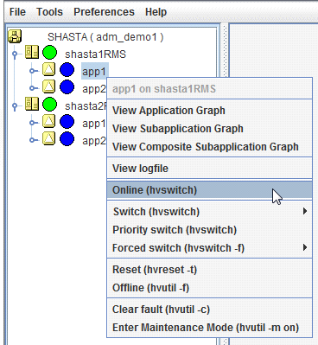Expand the highlighted app1 tree handle
Image resolution: width=318 pixels, height=345 pixels.
[x=33, y=71]
